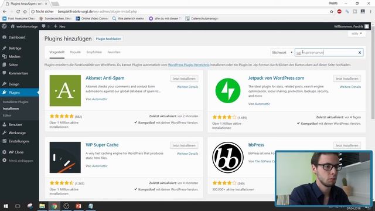Viewport: 375px width, 211px height.
Task: Open WP Clone in the sidebar
Action: click(16, 152)
